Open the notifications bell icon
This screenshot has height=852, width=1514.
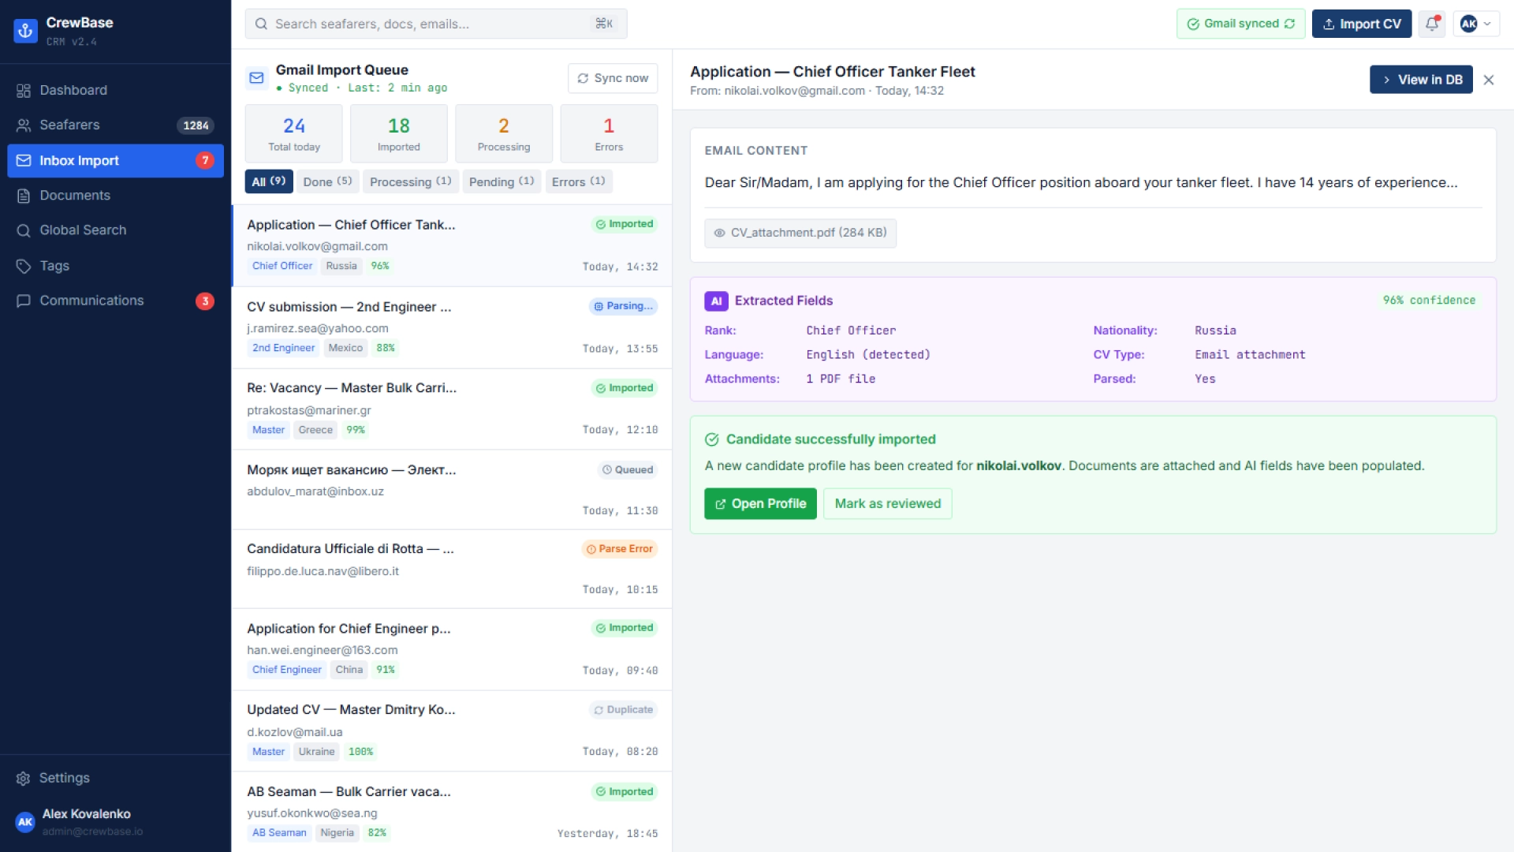pos(1432,24)
